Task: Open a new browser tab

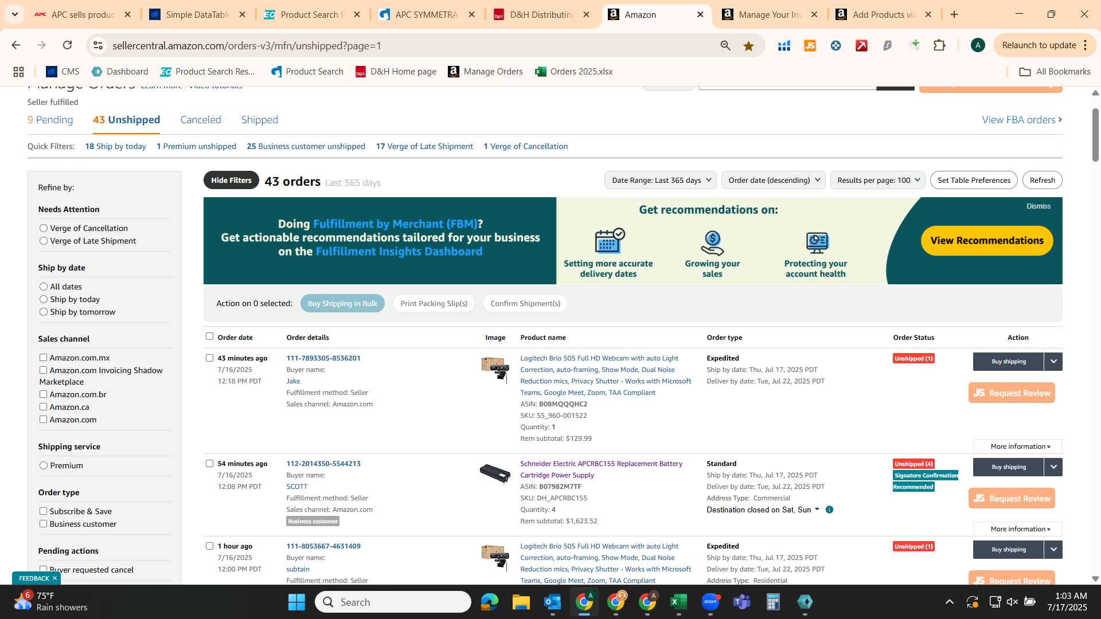Action: (x=954, y=14)
